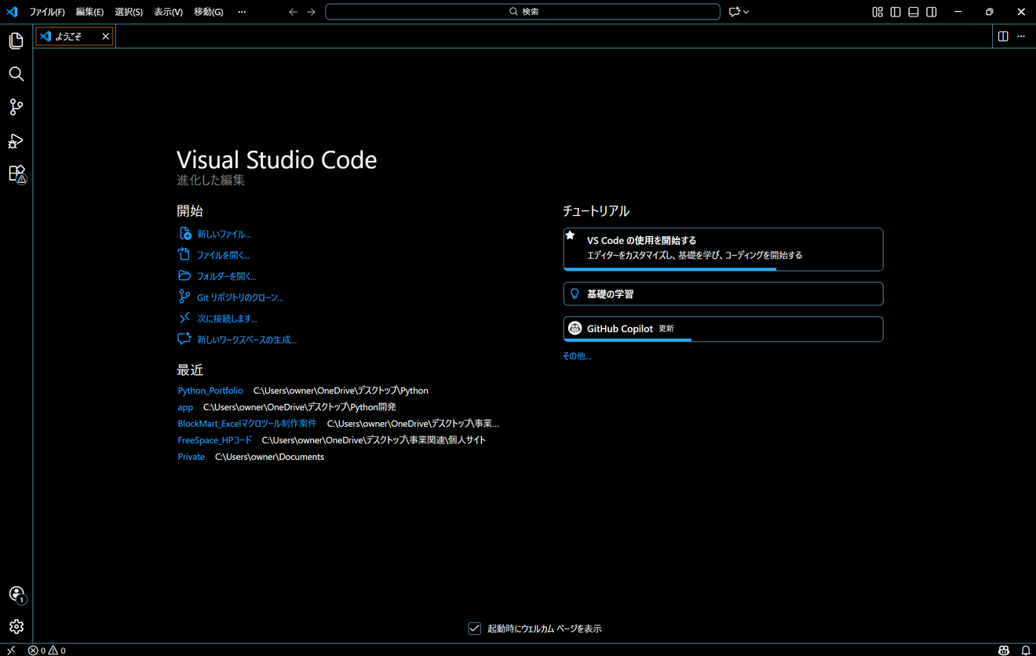Viewport: 1036px width, 656px height.
Task: Open the 選択(S) menu
Action: click(x=129, y=12)
